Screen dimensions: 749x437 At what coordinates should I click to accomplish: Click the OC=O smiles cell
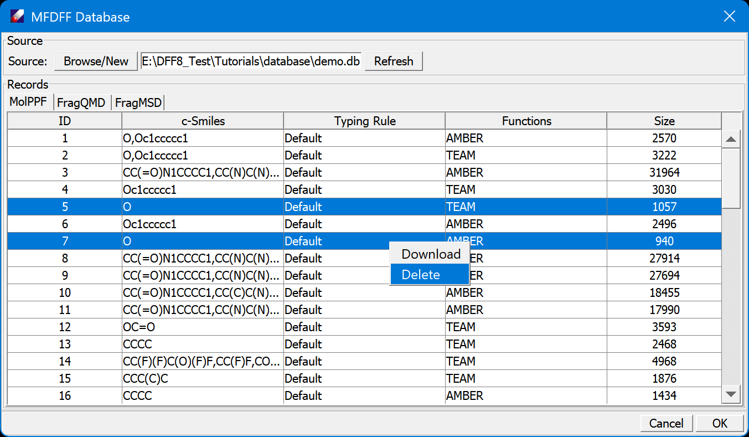pyautogui.click(x=203, y=327)
